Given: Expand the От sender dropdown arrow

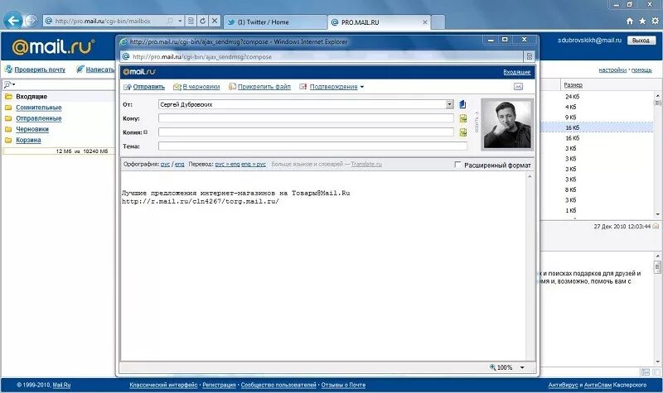Looking at the screenshot, I should coord(449,104).
